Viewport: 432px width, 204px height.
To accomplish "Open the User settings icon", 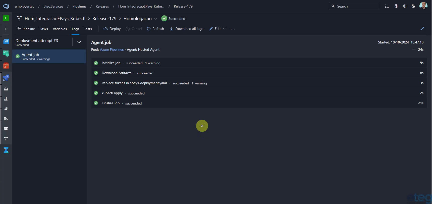I will 413,6.
